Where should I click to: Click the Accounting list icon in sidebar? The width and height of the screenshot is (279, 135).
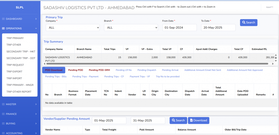click(x=3, y=133)
